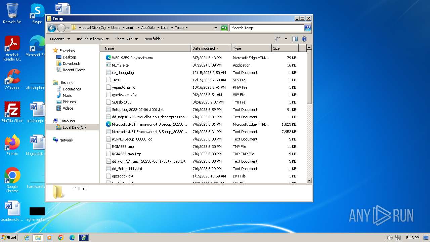Open the recent pages dropdown next to Forward
This screenshot has height=242, width=430.
[68, 28]
